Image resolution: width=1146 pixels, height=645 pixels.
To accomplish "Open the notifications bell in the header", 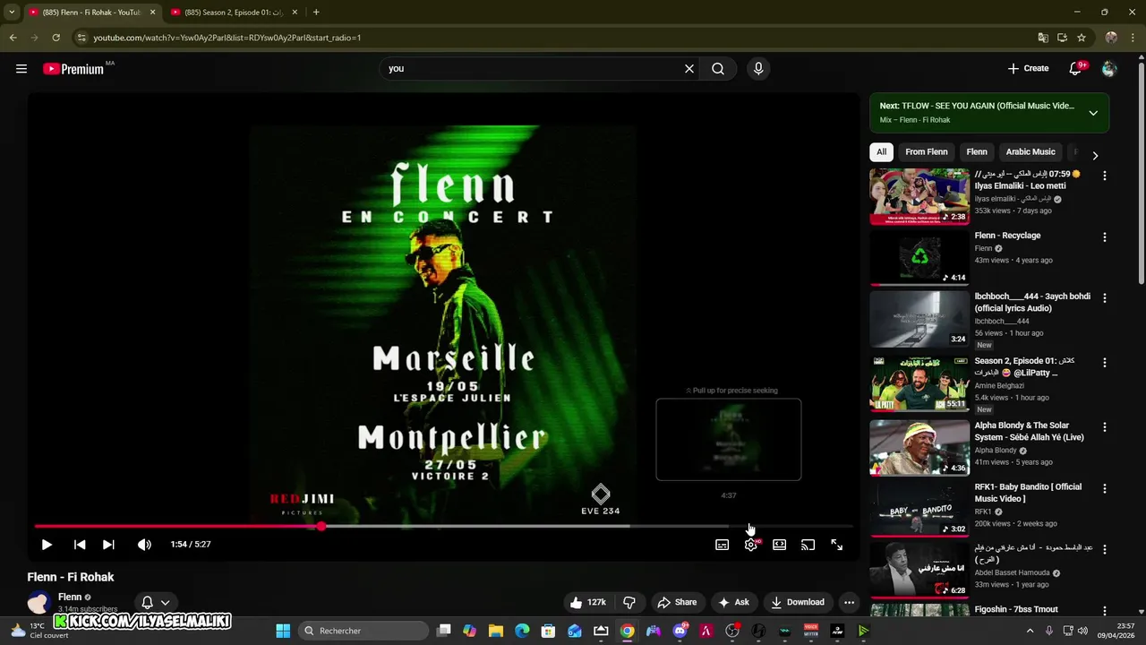I will pos(1076,68).
